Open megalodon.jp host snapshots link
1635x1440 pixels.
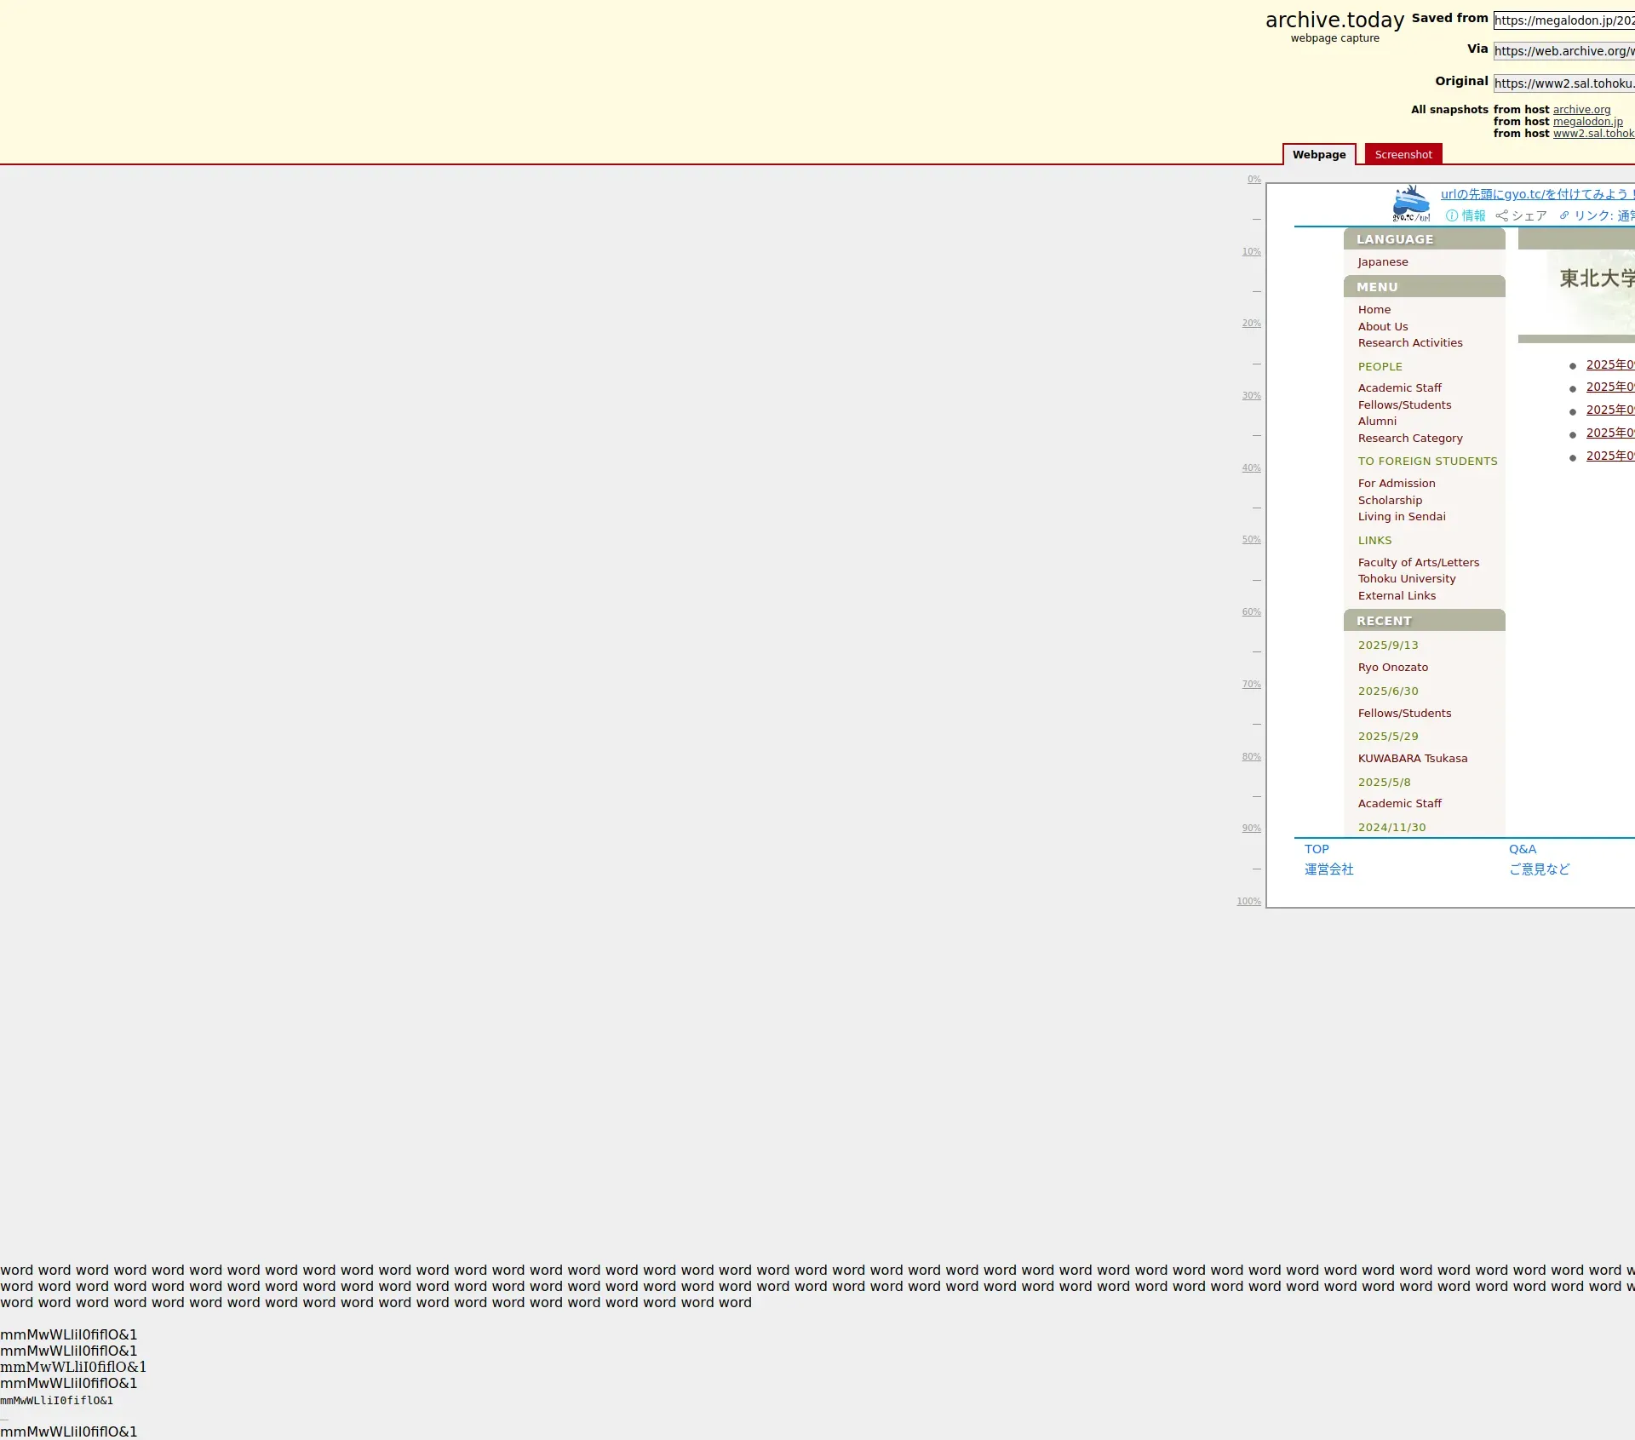tap(1587, 122)
